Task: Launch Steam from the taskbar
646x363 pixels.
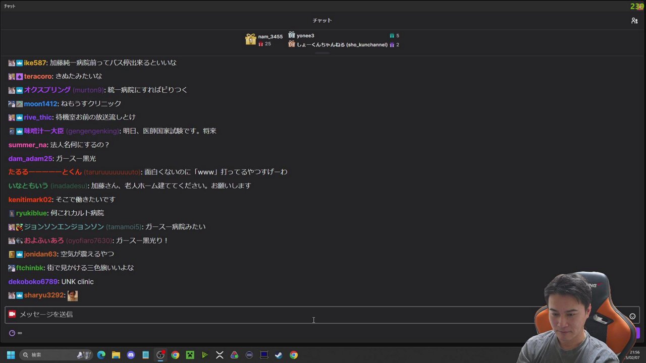Action: [278, 355]
